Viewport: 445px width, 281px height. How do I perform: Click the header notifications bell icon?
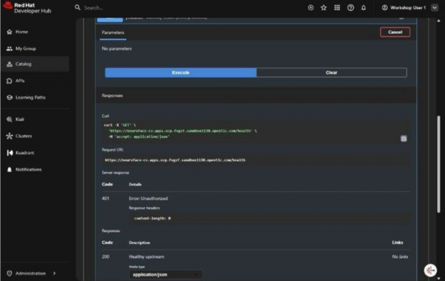[363, 7]
